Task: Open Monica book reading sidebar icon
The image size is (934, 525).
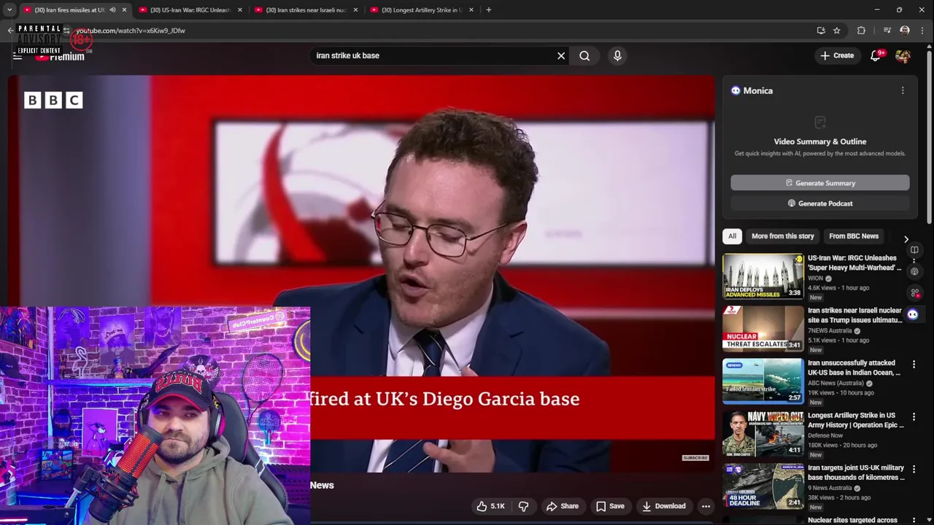Action: click(914, 250)
